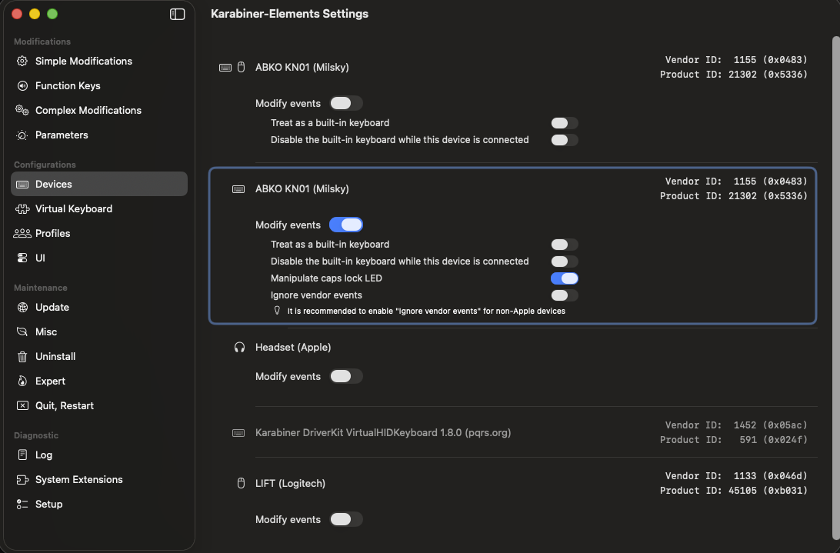Click the Karabiner-Elements Settings title
The width and height of the screenshot is (840, 553).
tap(289, 14)
